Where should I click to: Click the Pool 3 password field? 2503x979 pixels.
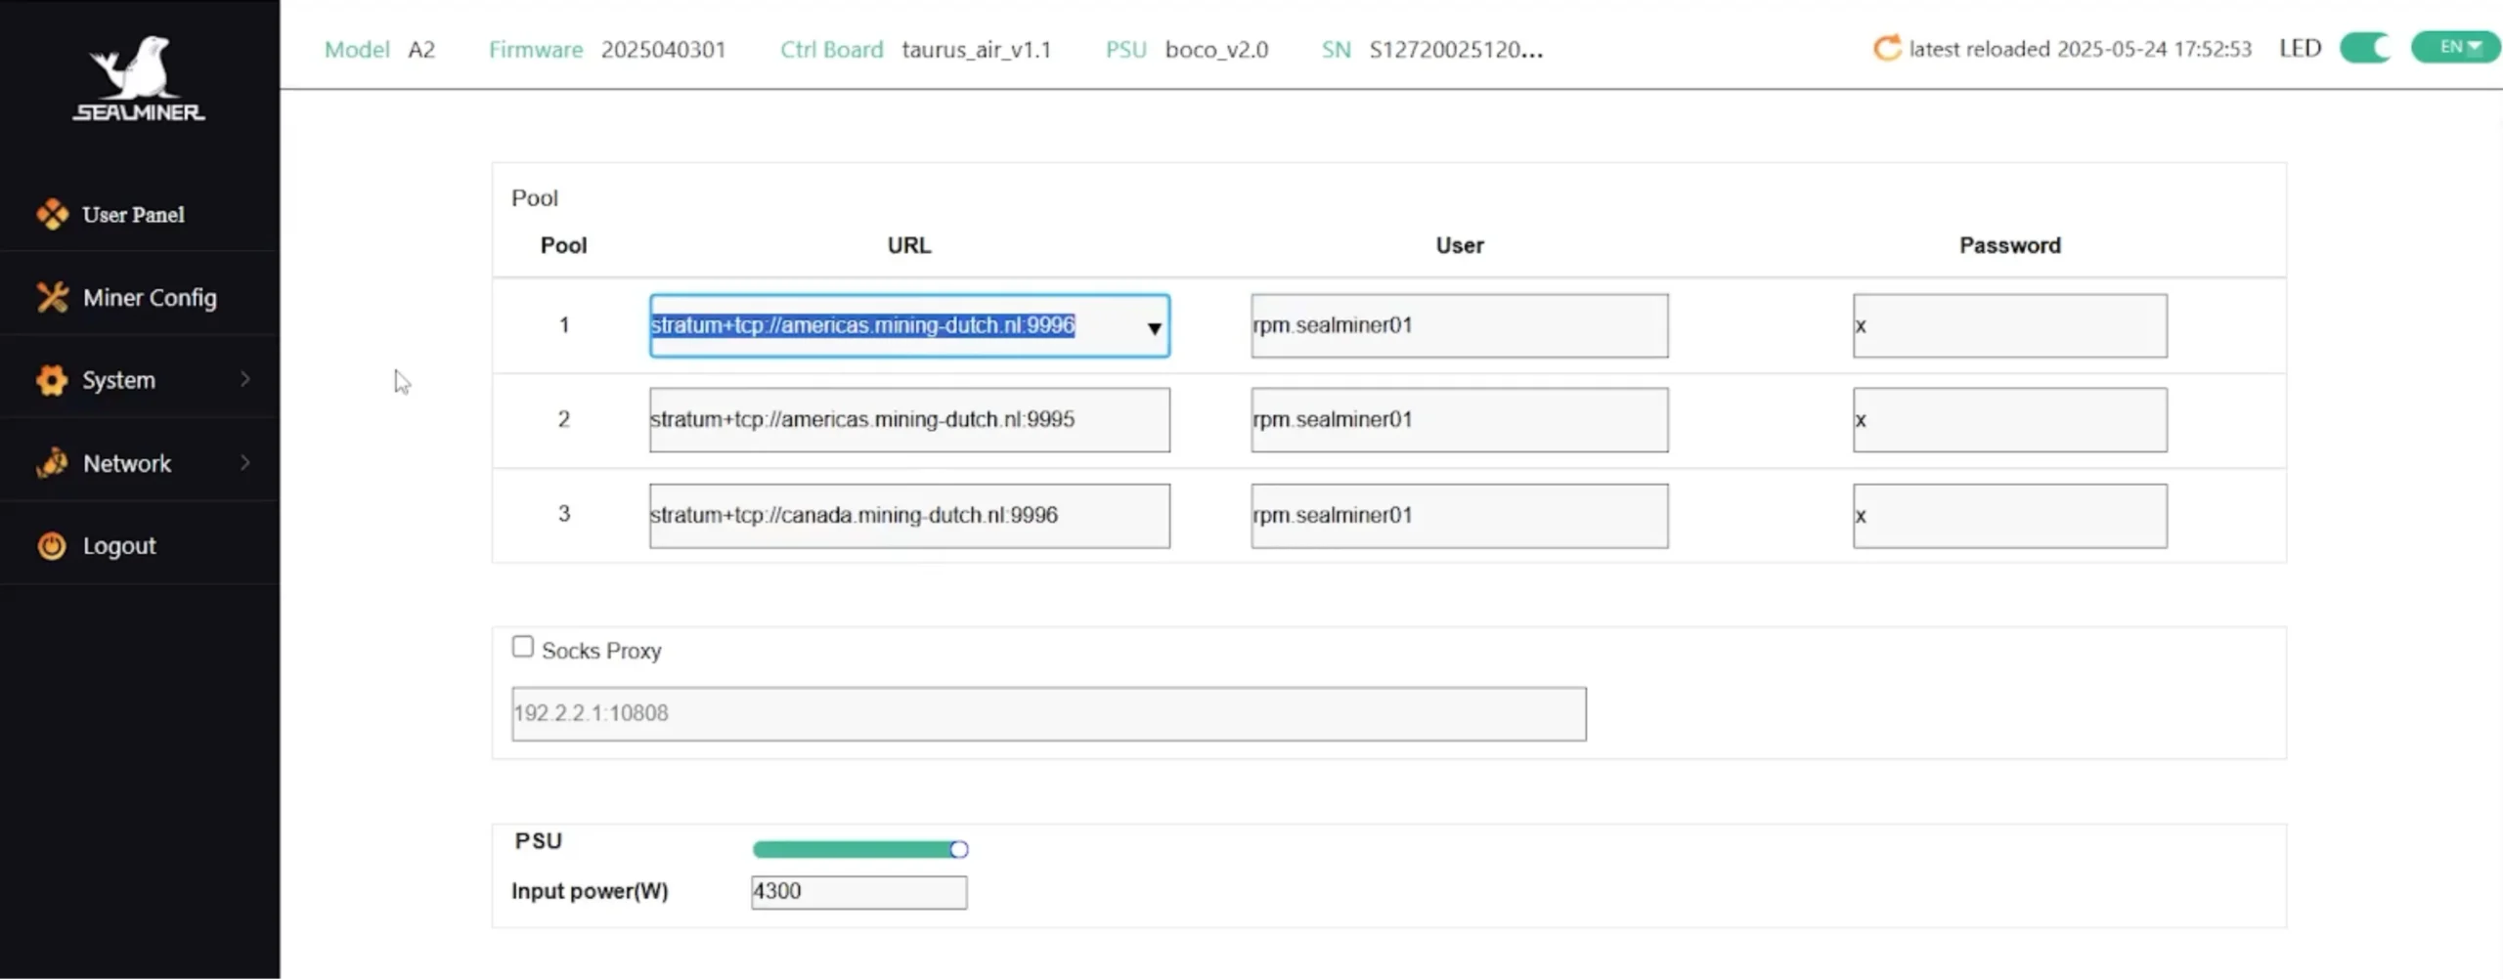coord(2008,516)
